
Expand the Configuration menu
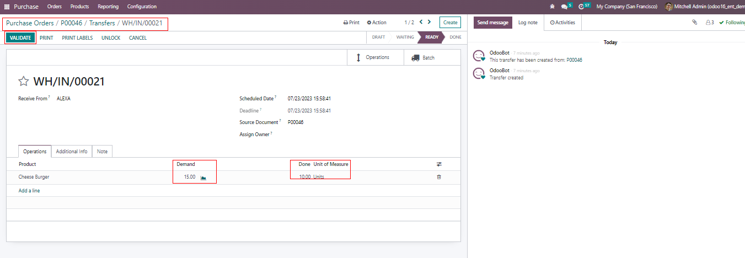coord(142,7)
